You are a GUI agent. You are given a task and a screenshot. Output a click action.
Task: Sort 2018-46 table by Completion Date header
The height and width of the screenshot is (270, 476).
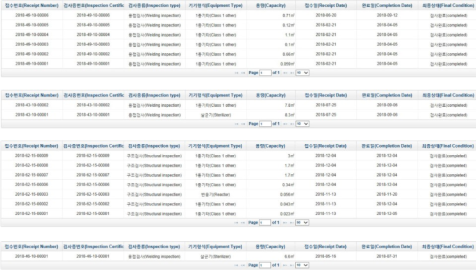tap(387, 247)
